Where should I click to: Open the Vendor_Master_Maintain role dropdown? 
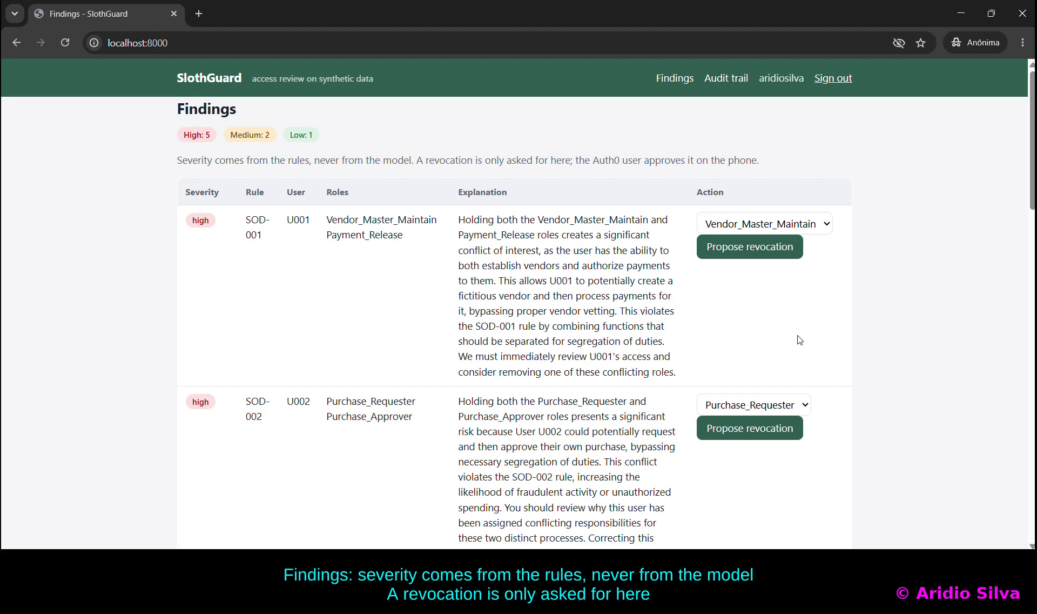(764, 224)
